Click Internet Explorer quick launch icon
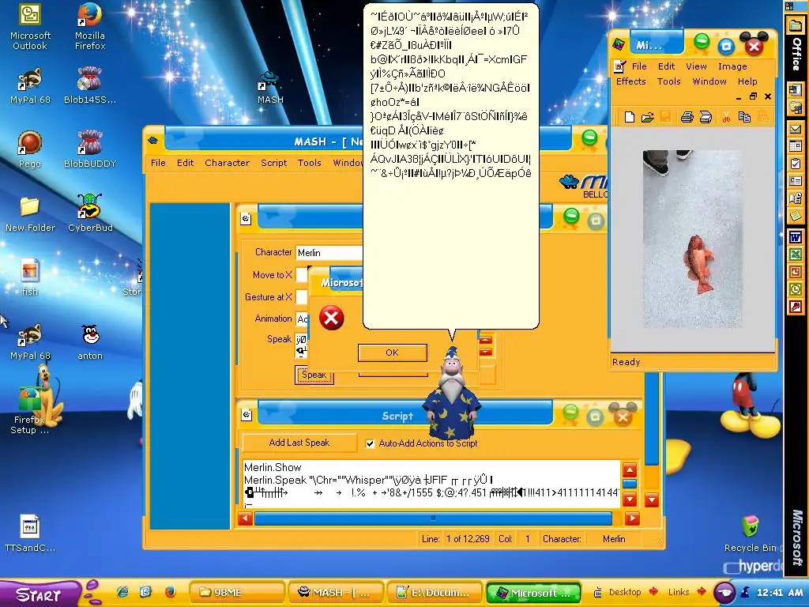The width and height of the screenshot is (809, 607). pyautogui.click(x=122, y=592)
